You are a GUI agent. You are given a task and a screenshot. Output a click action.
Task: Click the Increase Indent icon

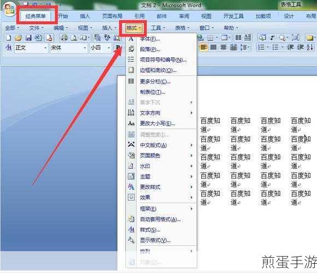(x=300, y=48)
